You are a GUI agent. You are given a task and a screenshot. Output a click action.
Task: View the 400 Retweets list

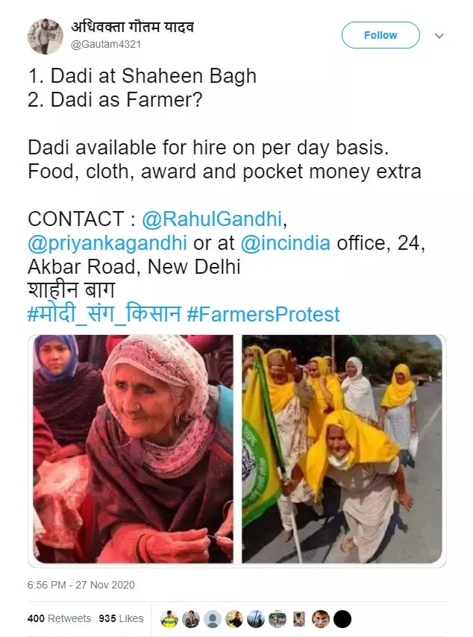click(x=60, y=618)
